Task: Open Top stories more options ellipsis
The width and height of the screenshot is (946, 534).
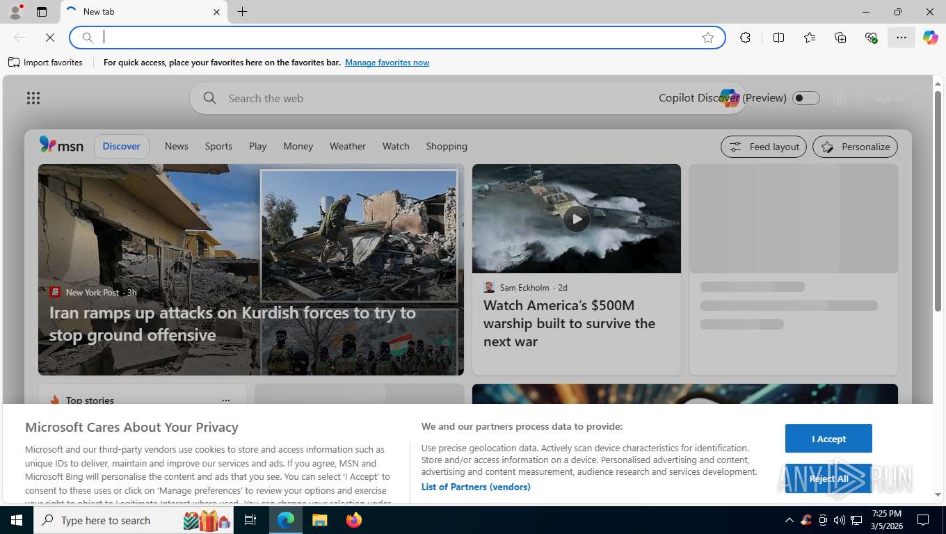Action: coord(225,400)
